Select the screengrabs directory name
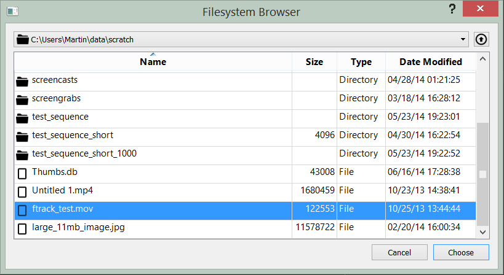The image size is (504, 275). pyautogui.click(x=56, y=98)
